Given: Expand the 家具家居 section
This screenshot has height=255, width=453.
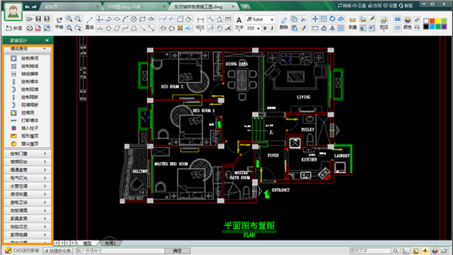Looking at the screenshot, I should click(x=27, y=218).
